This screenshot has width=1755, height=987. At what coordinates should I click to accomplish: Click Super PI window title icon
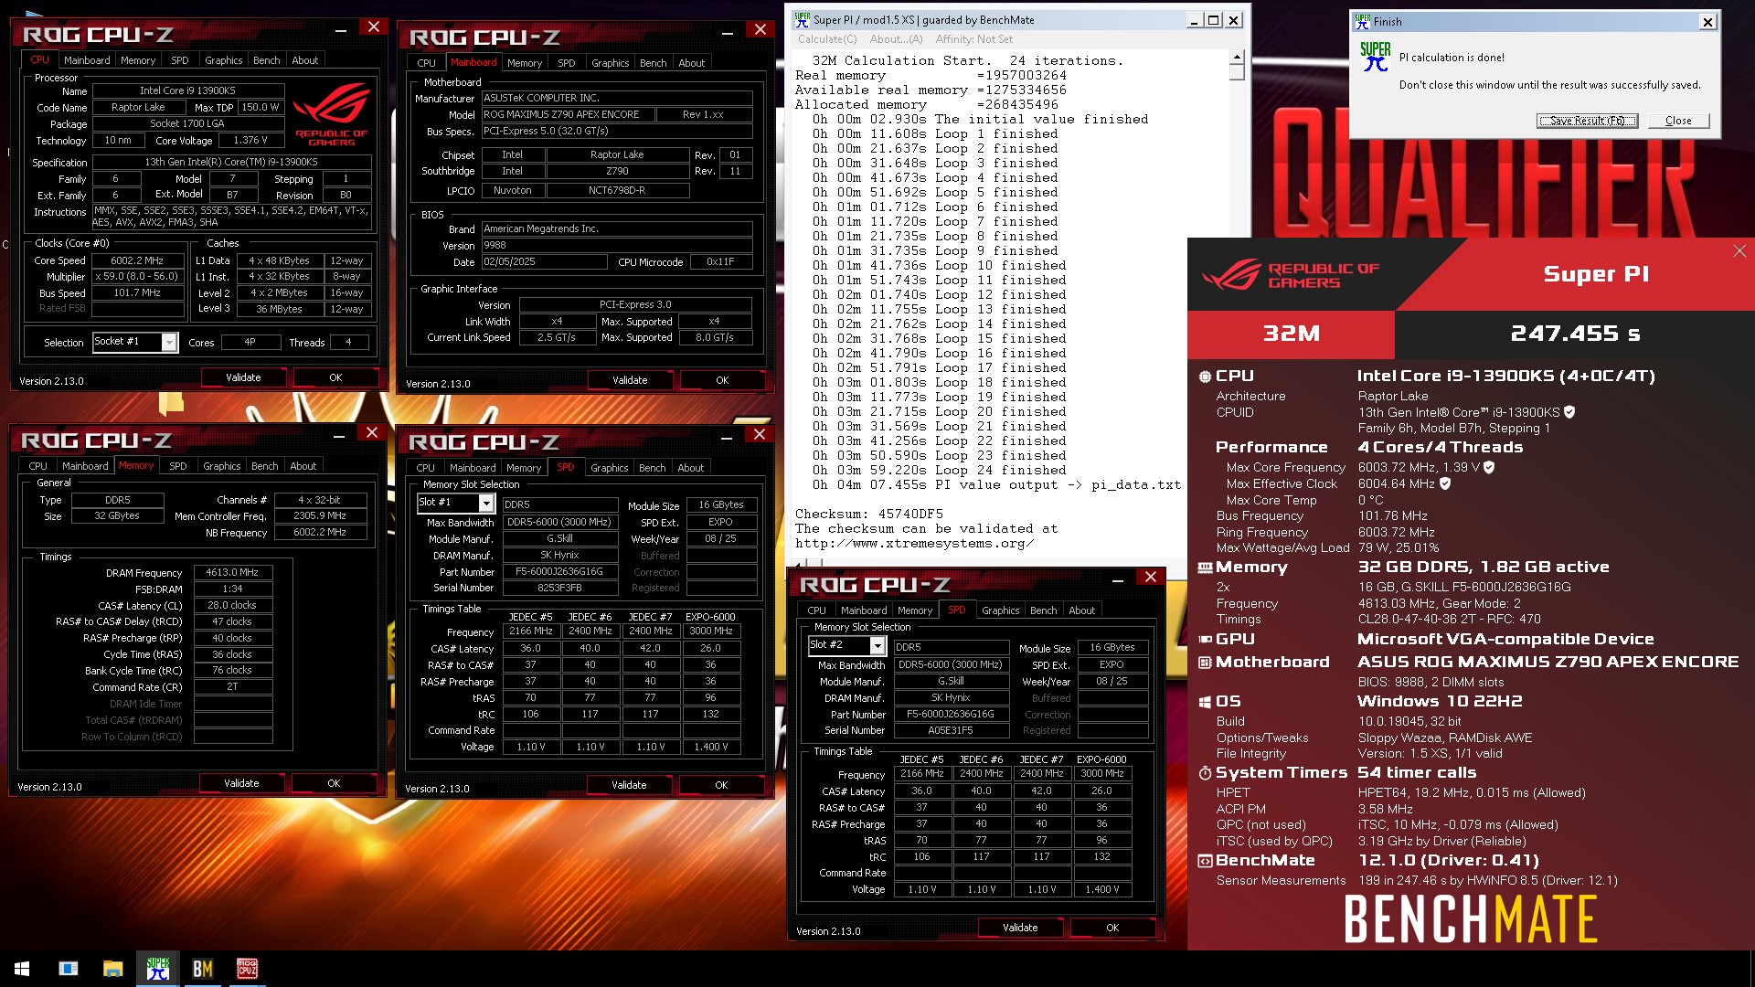point(802,19)
